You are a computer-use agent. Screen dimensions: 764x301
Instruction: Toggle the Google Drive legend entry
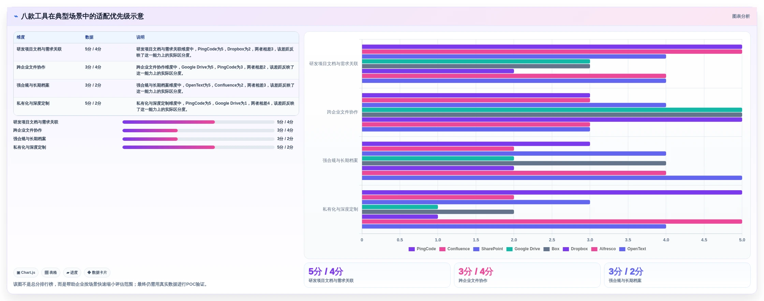523,249
